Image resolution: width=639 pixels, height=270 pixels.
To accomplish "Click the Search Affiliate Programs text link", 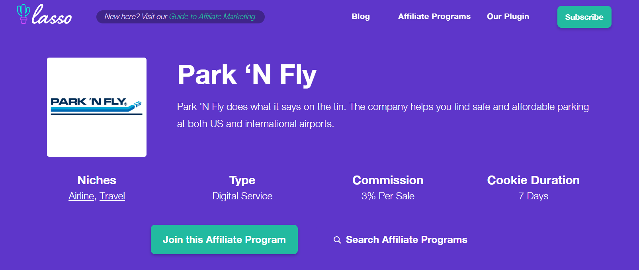I will (x=406, y=240).
